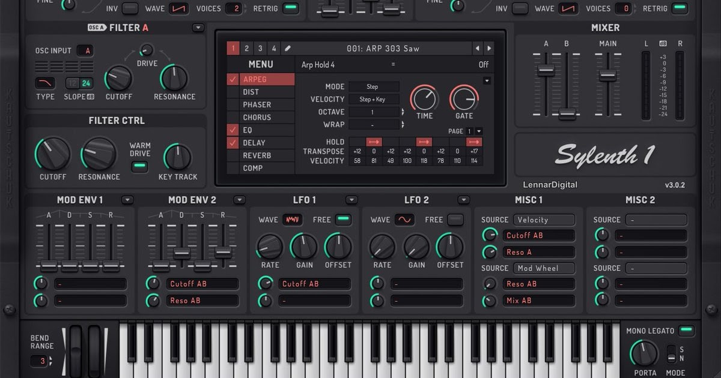721x378 pixels.
Task: Click the PORTA knob
Action: tap(645, 354)
